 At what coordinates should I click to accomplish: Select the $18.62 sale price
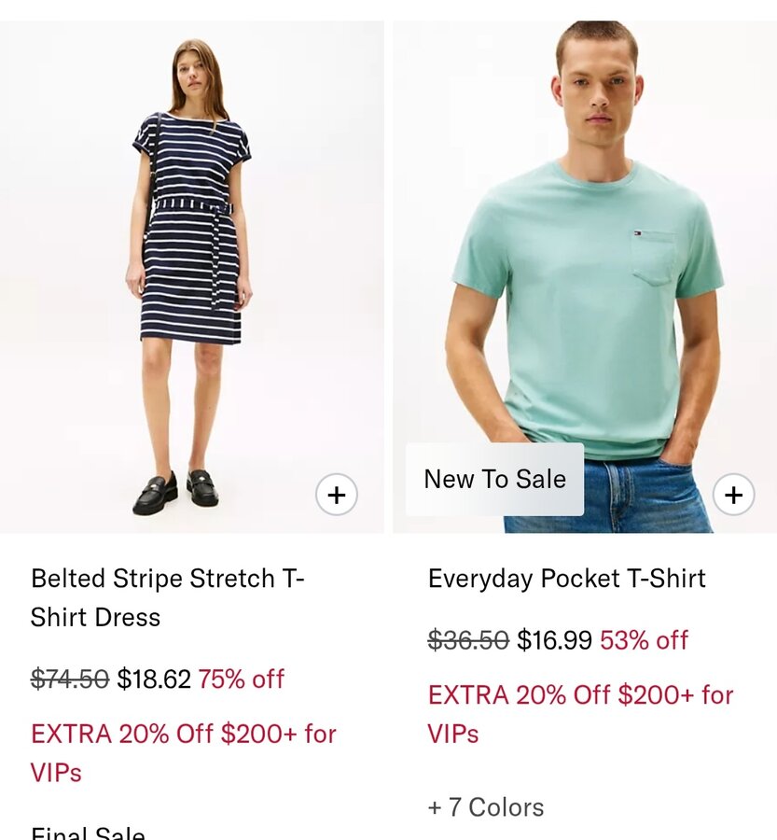(154, 679)
